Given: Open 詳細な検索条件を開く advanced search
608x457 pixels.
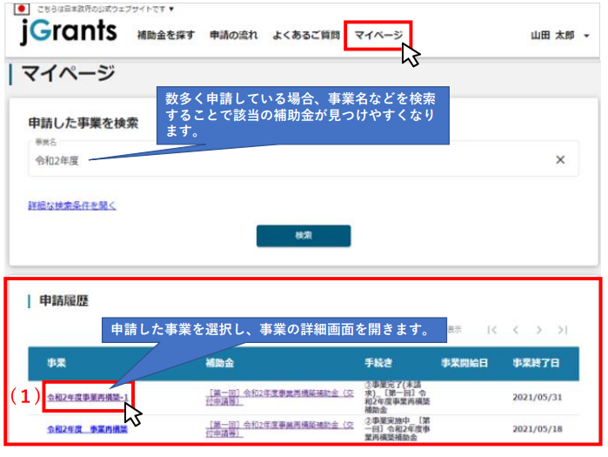Looking at the screenshot, I should (x=72, y=205).
